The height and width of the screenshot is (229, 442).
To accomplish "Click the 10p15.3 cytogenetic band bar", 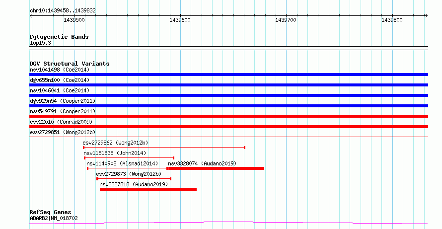I will tap(228, 48).
